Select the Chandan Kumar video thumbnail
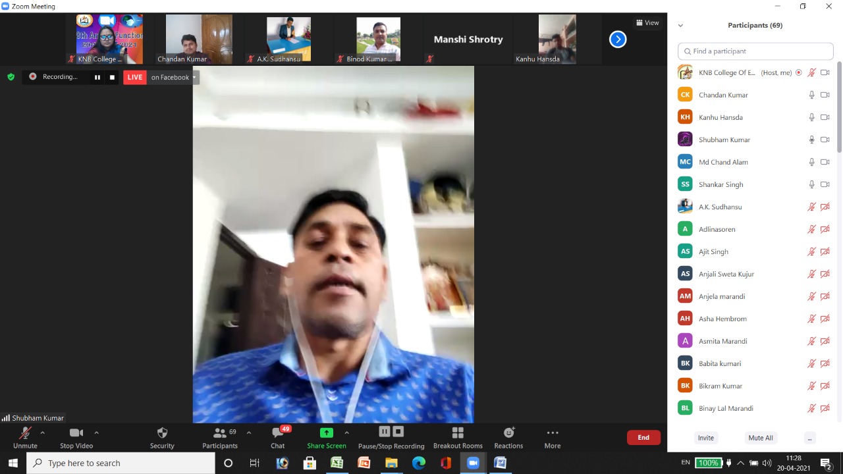This screenshot has height=474, width=843. [199, 39]
